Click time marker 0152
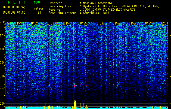171x109 pixels. [35, 23]
